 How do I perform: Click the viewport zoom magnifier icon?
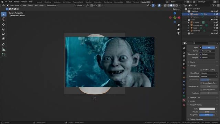click(178, 25)
